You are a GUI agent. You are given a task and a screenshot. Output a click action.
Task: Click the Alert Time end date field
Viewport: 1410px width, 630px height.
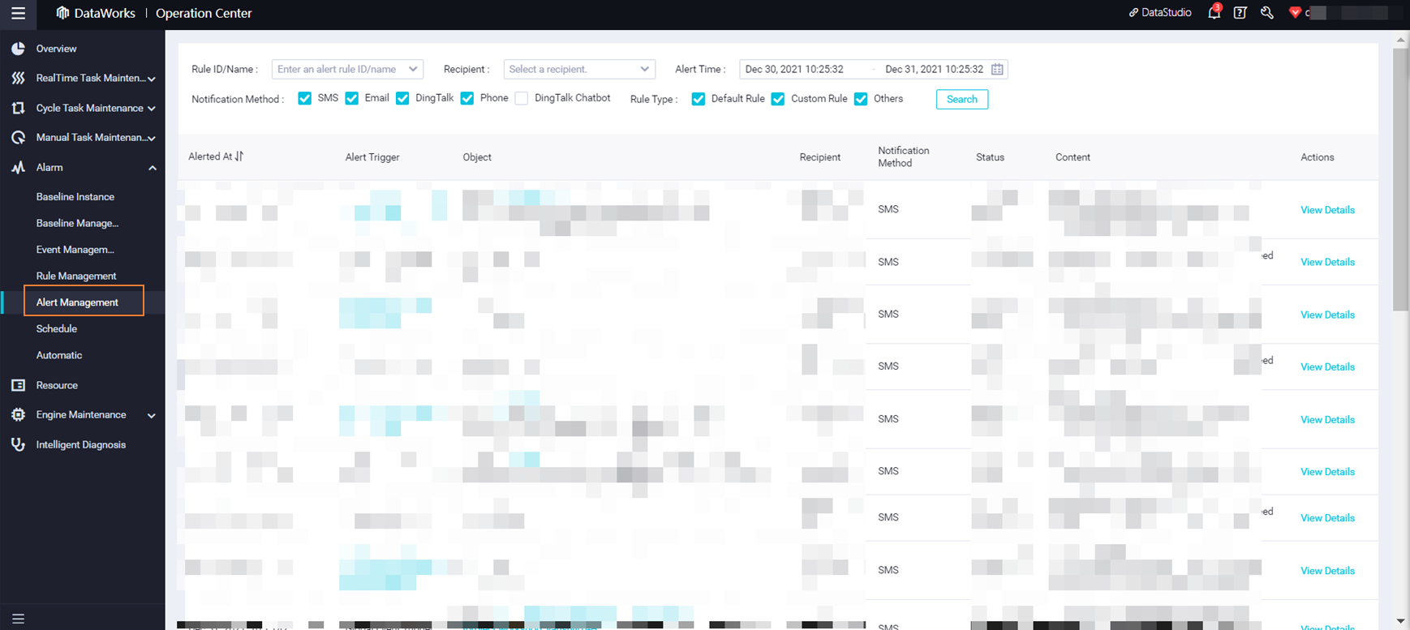coord(934,69)
